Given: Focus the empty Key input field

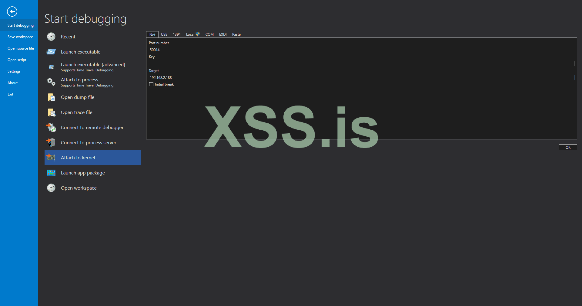Looking at the screenshot, I should pyautogui.click(x=361, y=63).
